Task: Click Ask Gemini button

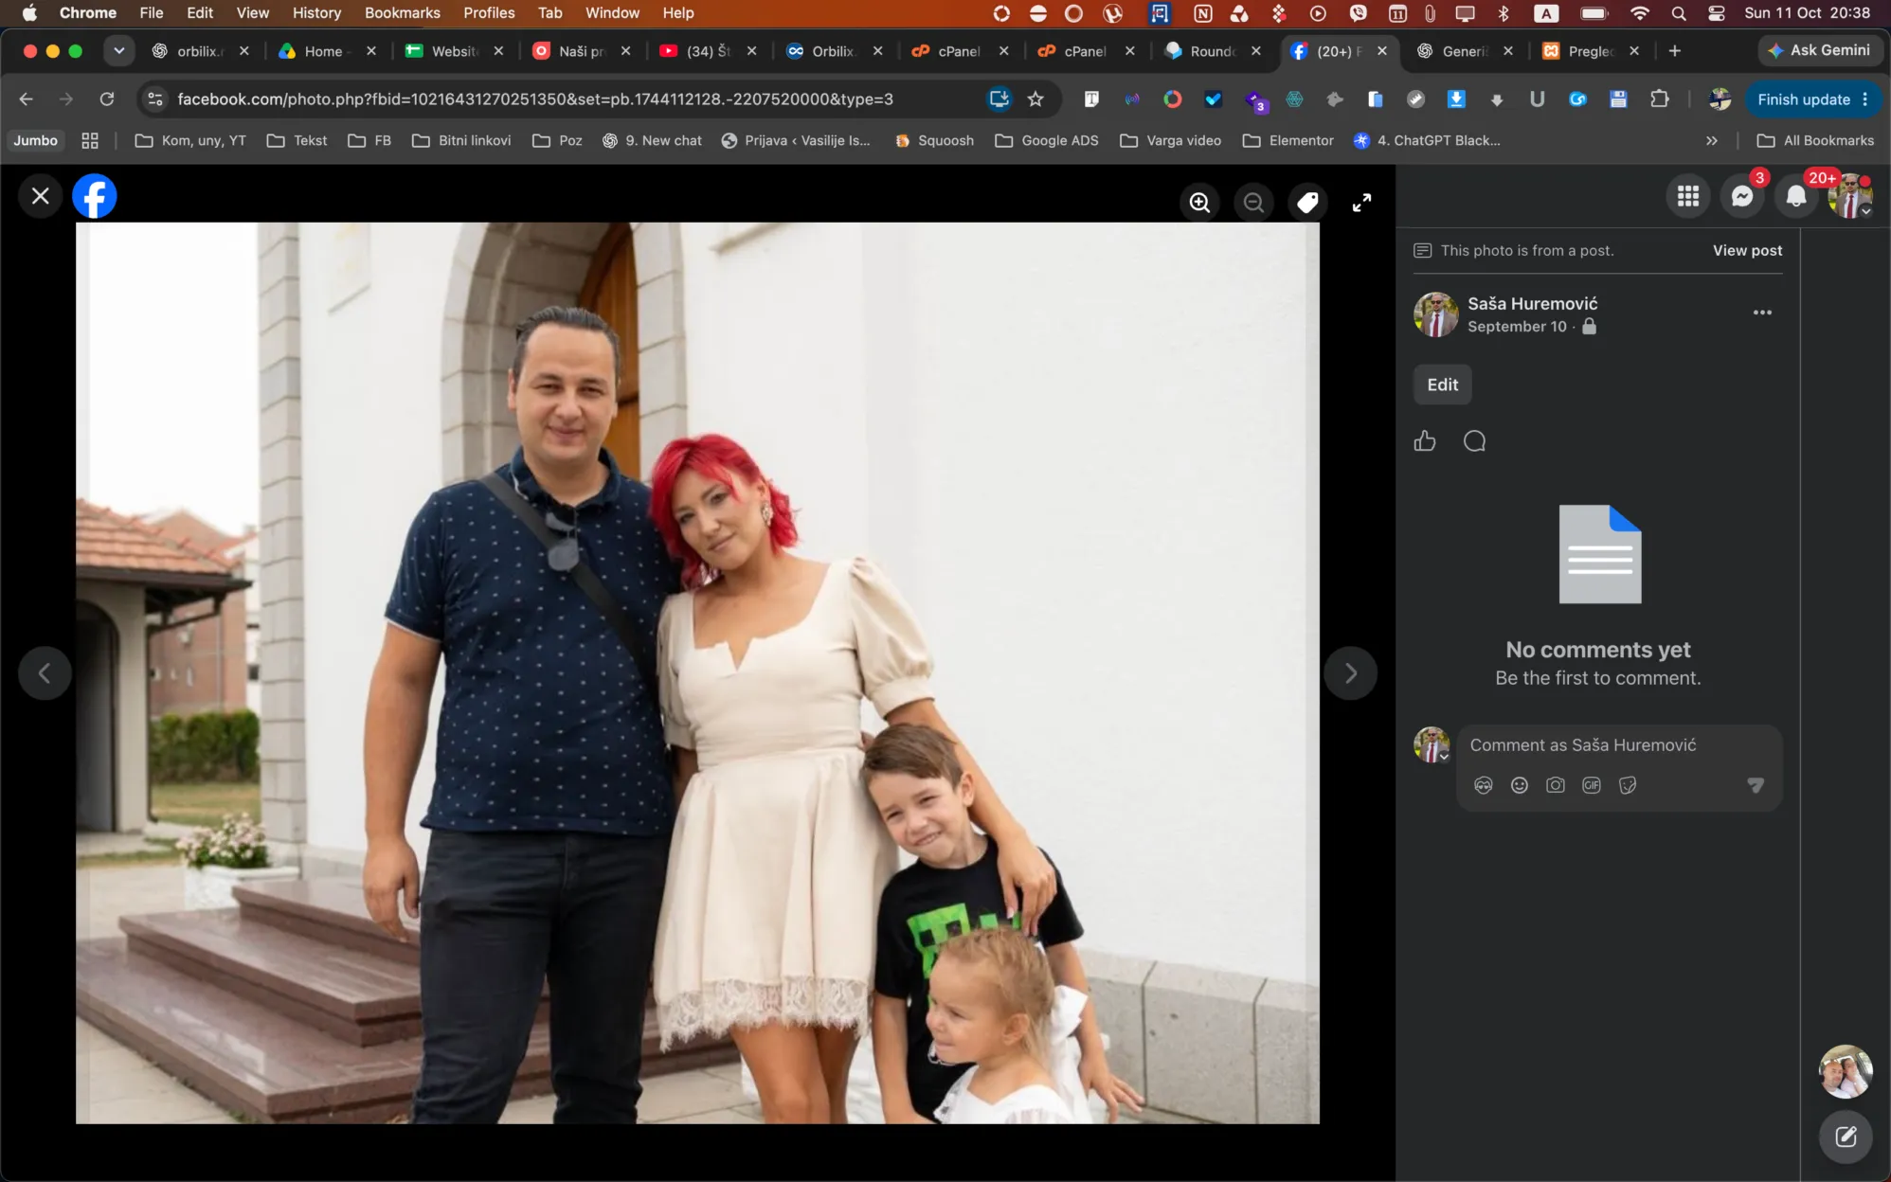Action: coord(1819,50)
